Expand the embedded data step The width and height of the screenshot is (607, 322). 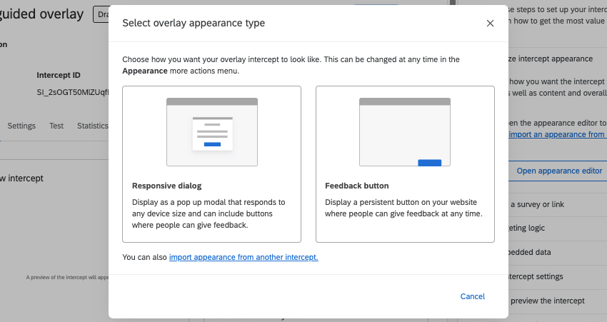pyautogui.click(x=529, y=252)
